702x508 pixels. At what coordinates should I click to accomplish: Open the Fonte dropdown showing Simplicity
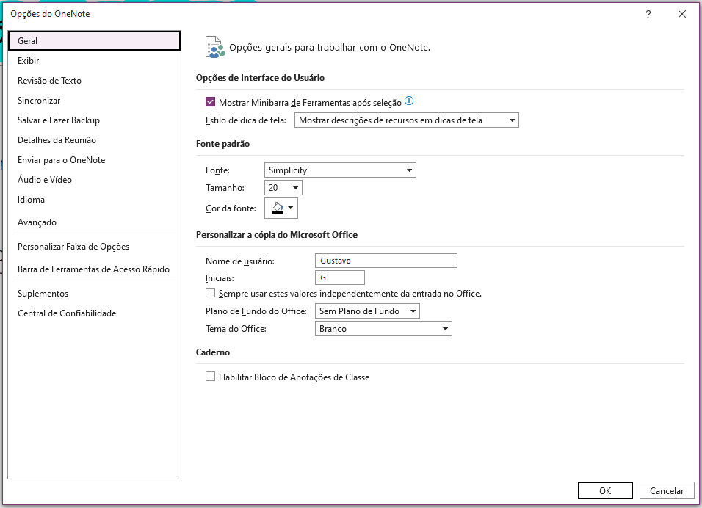click(x=340, y=170)
